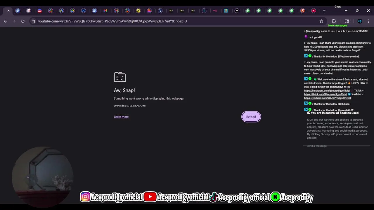Image resolution: width=374 pixels, height=210 pixels.
Task: Click the purple mic icon in chat
Action: pyautogui.click(x=306, y=37)
